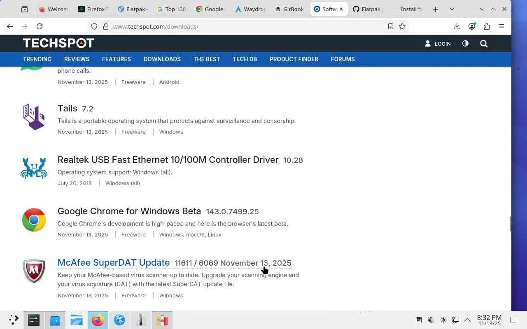Open the Firefox application hamburger menu
This screenshot has width=527, height=329.
[501, 26]
